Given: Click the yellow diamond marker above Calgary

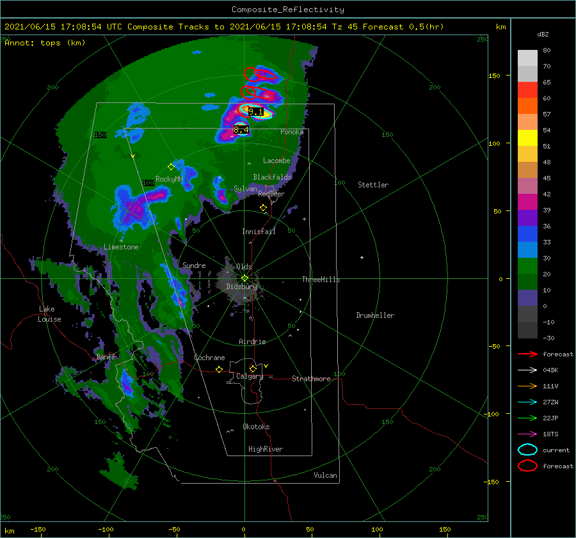Looking at the screenshot, I should [x=253, y=368].
